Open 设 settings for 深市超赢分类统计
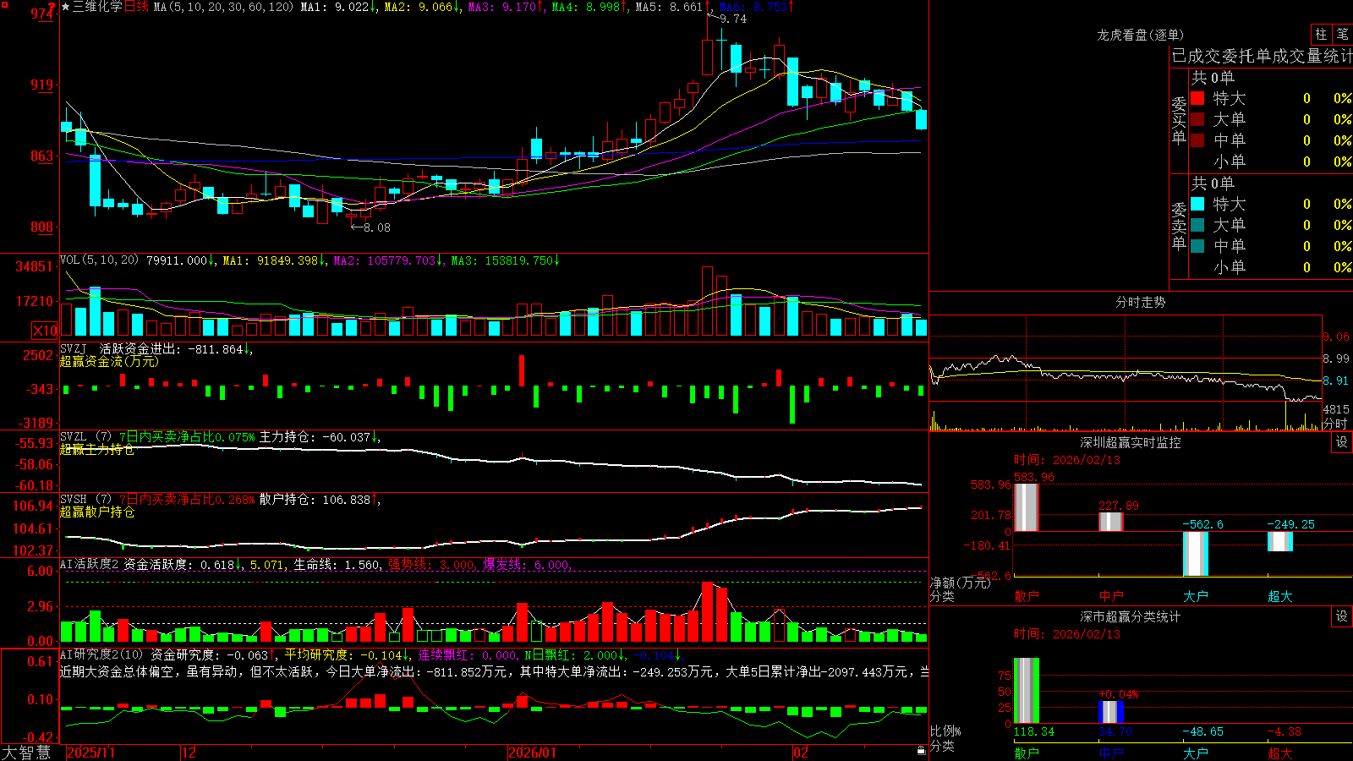This screenshot has height=761, width=1353. [x=1342, y=616]
